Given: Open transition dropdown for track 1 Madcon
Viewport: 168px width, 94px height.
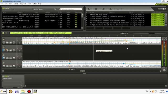Looking at the screenshot, I should (x=158, y=14).
